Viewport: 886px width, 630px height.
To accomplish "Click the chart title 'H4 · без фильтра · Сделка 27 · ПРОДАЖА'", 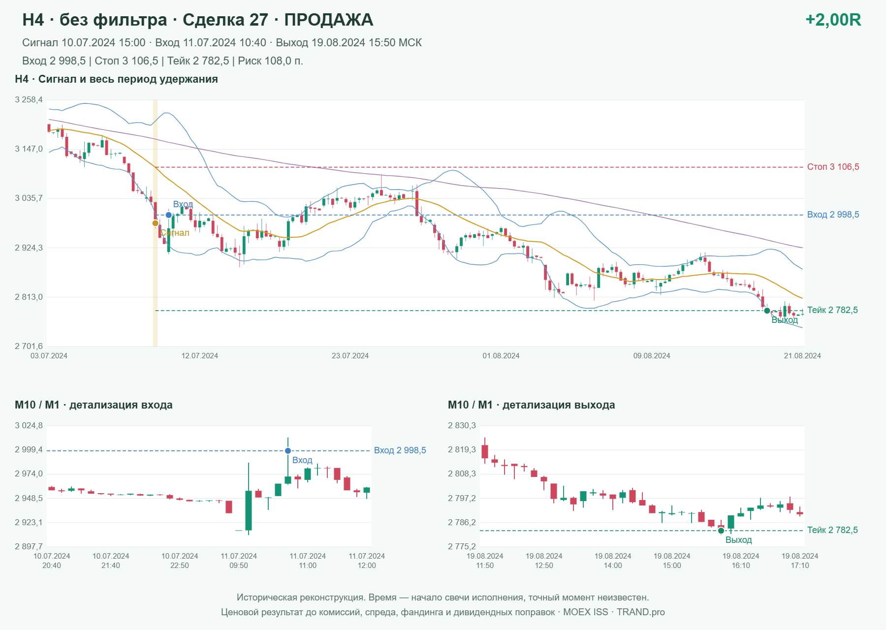I will (x=197, y=20).
